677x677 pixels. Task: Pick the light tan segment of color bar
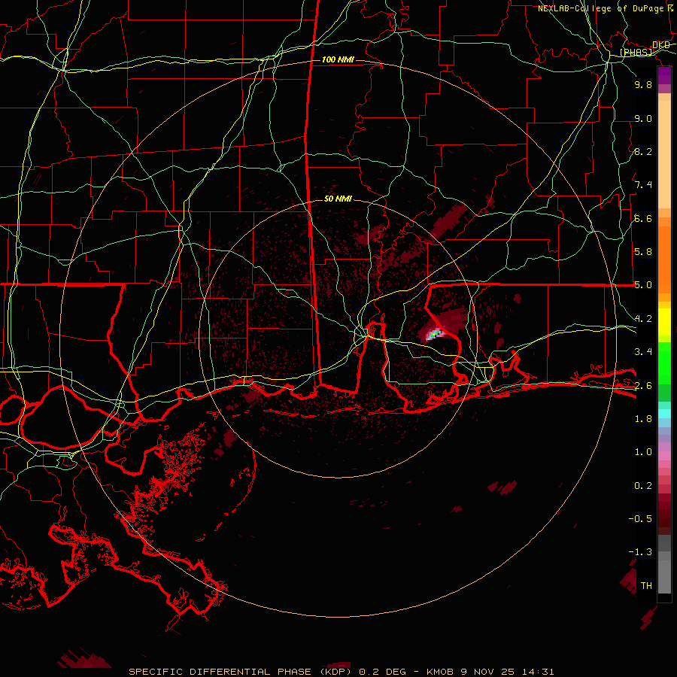click(664, 154)
